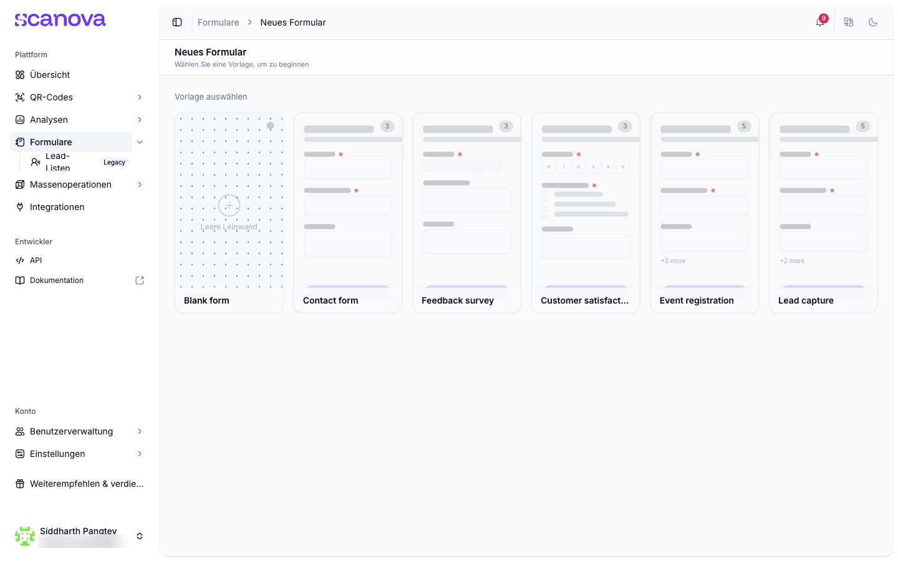898x561 pixels.
Task: Click the Einstellungen icon
Action: pos(20,454)
